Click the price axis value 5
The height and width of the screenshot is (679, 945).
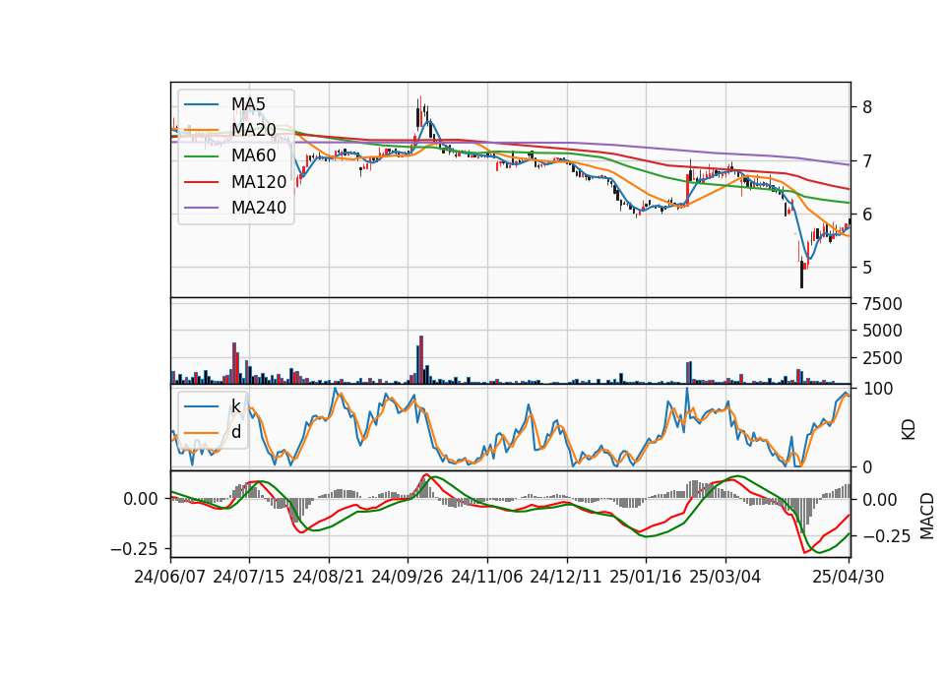[867, 268]
